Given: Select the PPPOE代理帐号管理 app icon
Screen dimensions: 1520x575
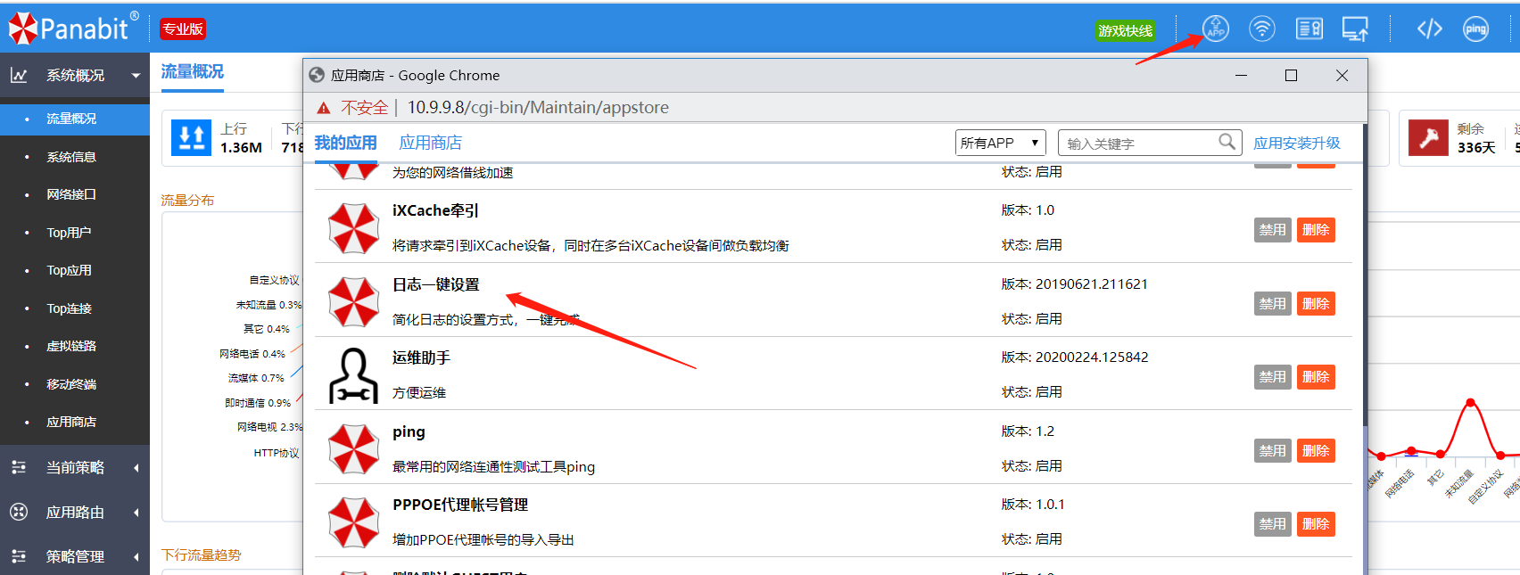Looking at the screenshot, I should click(354, 522).
